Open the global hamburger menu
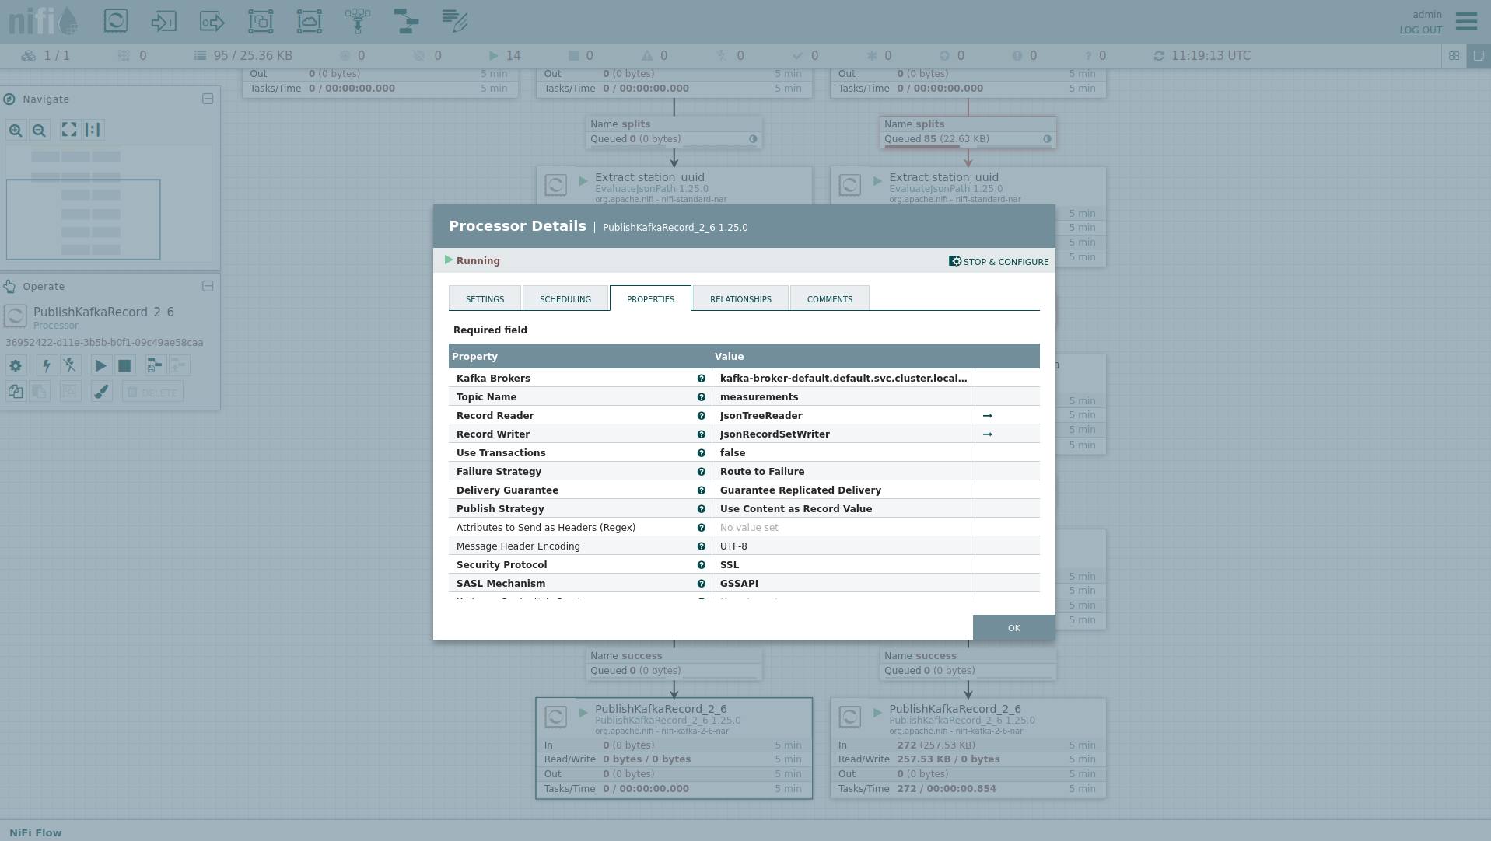This screenshot has height=841, width=1491. click(x=1466, y=21)
